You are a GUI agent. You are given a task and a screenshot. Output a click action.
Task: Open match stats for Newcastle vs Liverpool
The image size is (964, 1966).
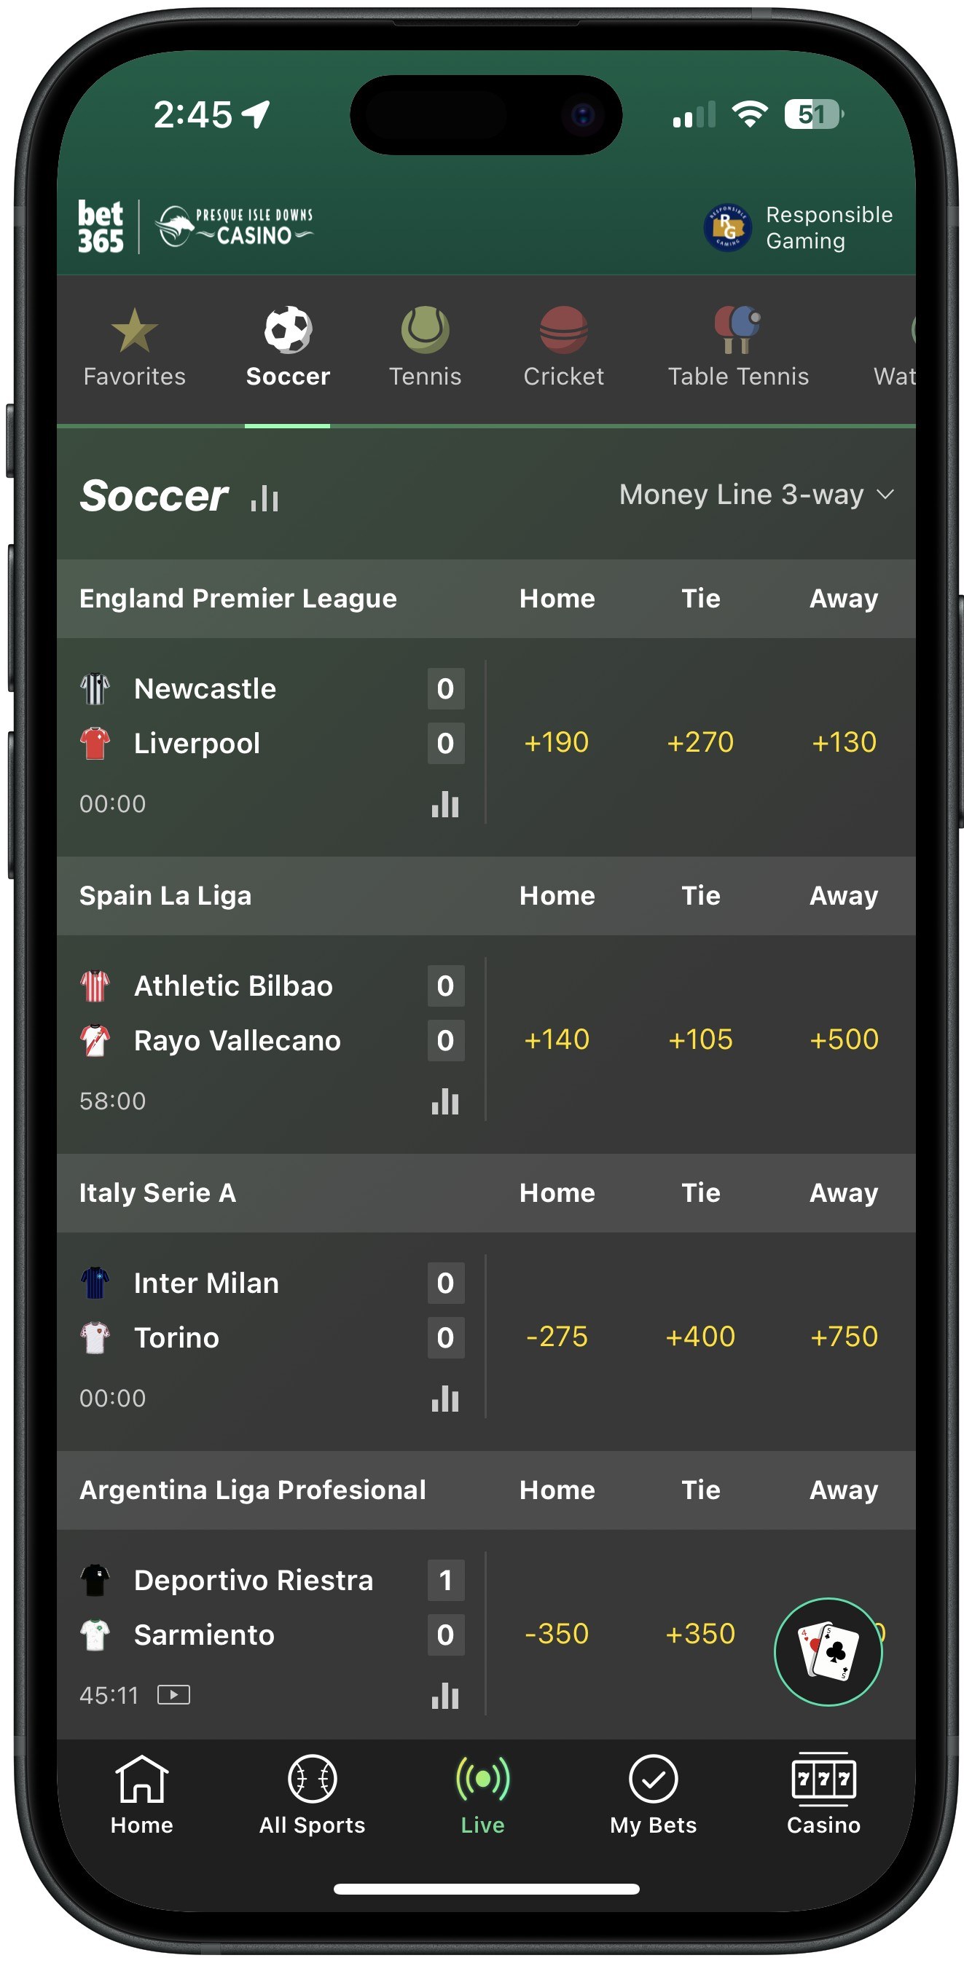pyautogui.click(x=445, y=803)
